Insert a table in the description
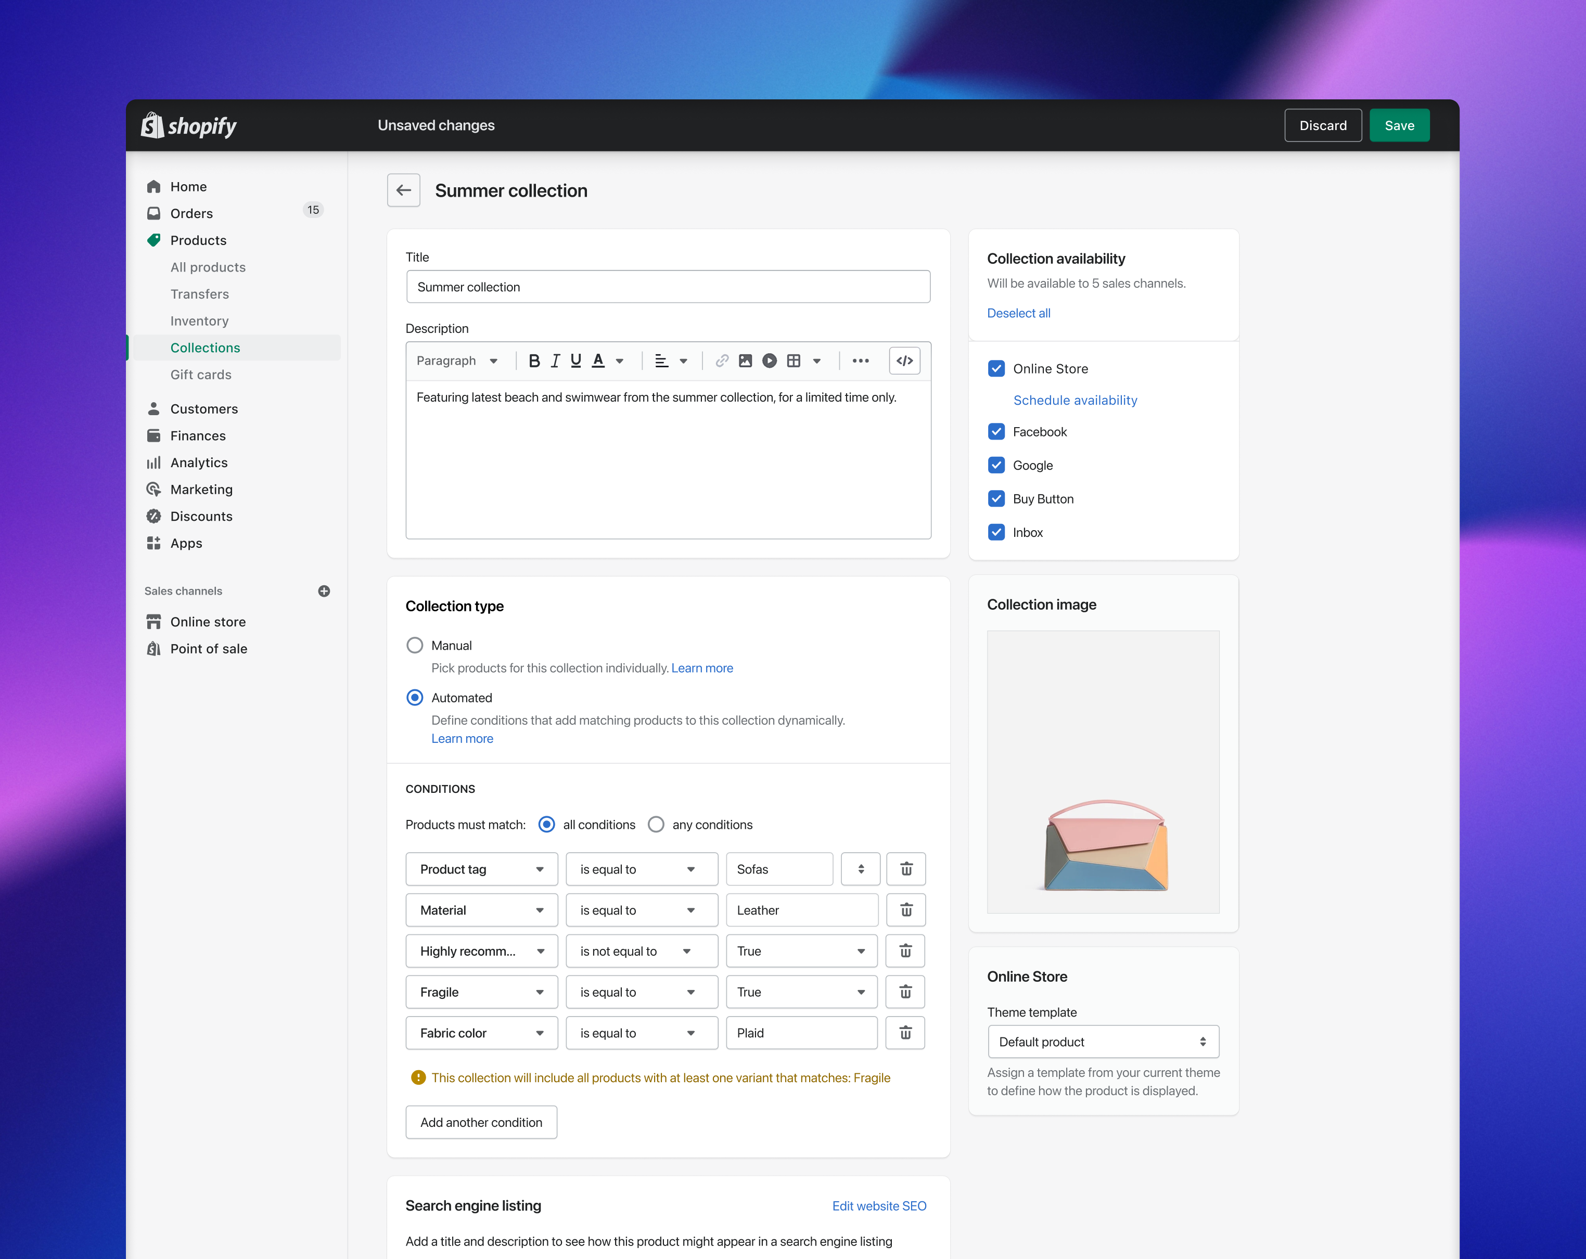 point(793,361)
